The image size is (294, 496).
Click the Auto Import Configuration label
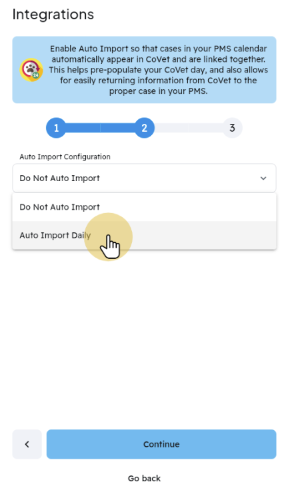click(65, 157)
